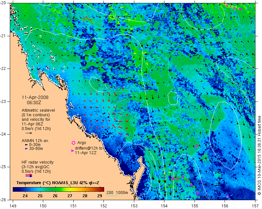Click the latitude axis label '-25'
Viewport: 262px width, 209px height.
(x=3, y=167)
